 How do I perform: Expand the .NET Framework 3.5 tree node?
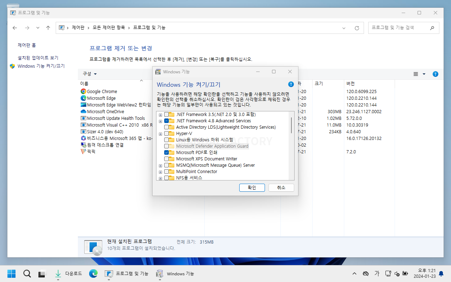point(161,115)
